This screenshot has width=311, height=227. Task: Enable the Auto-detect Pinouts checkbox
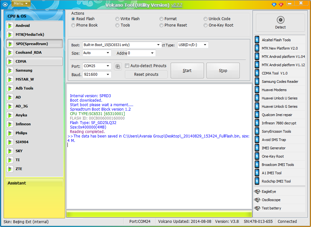click(x=127, y=66)
